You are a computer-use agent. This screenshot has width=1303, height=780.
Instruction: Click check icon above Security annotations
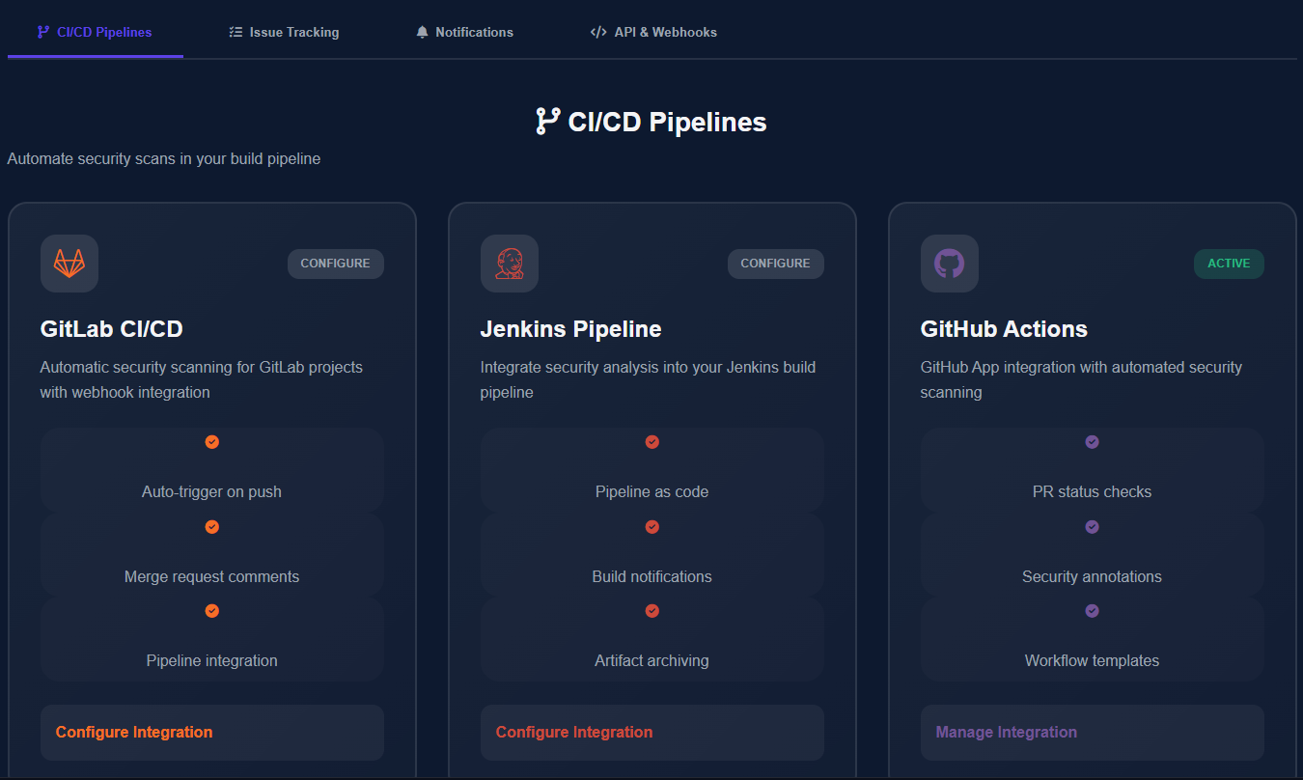1092,526
